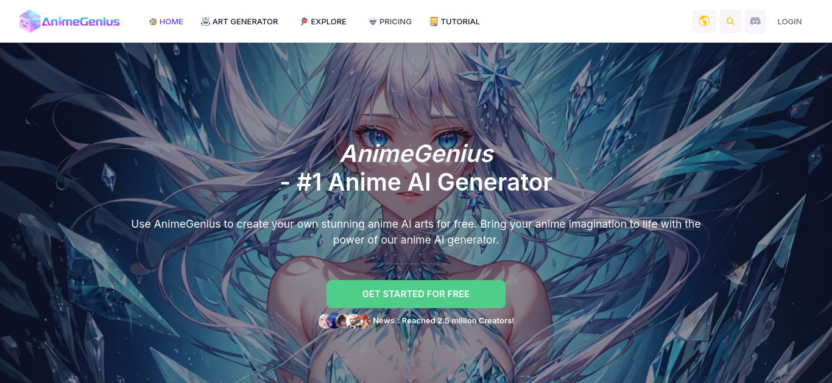Click the bald man creator avatar
The width and height of the screenshot is (832, 383).
pos(353,321)
